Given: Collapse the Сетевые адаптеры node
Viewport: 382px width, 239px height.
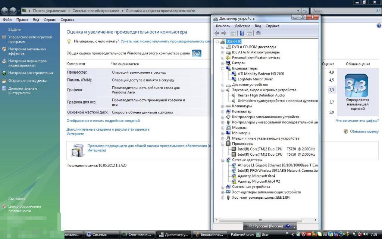Looking at the screenshot, I should [223, 160].
